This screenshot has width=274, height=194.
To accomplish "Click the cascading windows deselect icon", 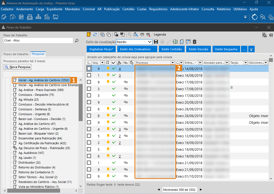I will [x=109, y=34].
